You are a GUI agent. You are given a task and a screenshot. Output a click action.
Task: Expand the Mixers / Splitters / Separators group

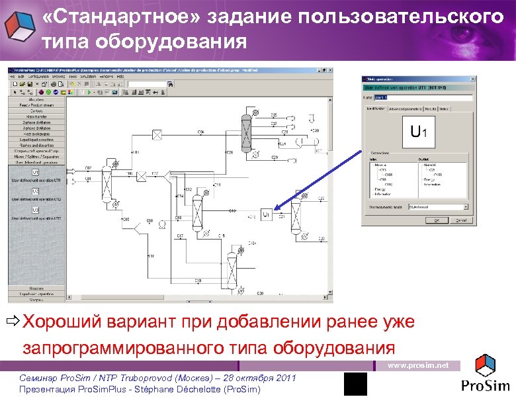pyautogui.click(x=36, y=157)
